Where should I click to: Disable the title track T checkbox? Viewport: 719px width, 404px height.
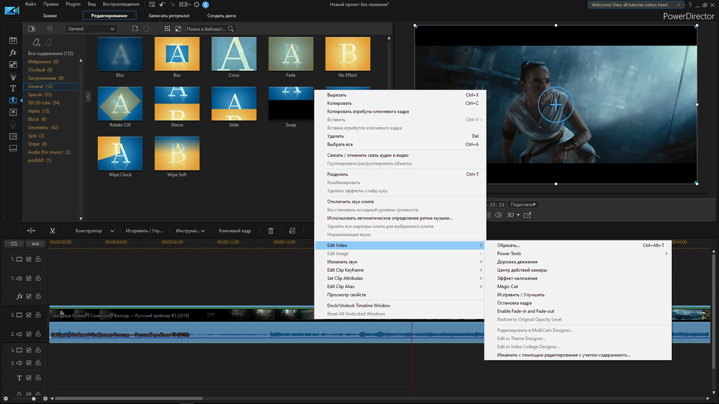[x=29, y=378]
